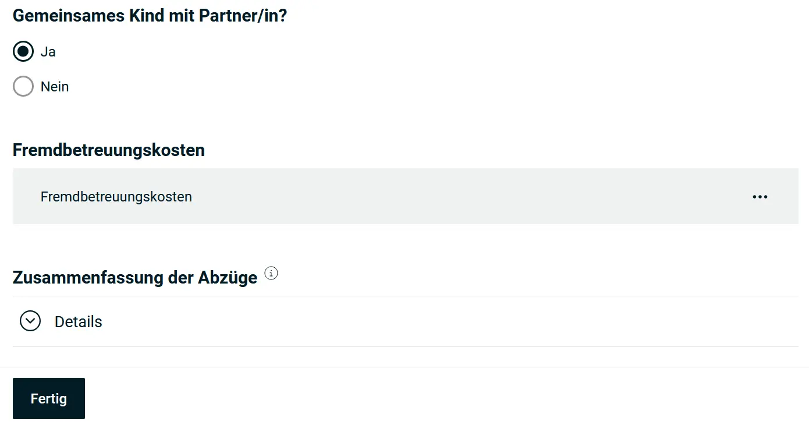Click info icon beside Zusammenfassung der Abzüge
The image size is (809, 425).
pos(271,273)
